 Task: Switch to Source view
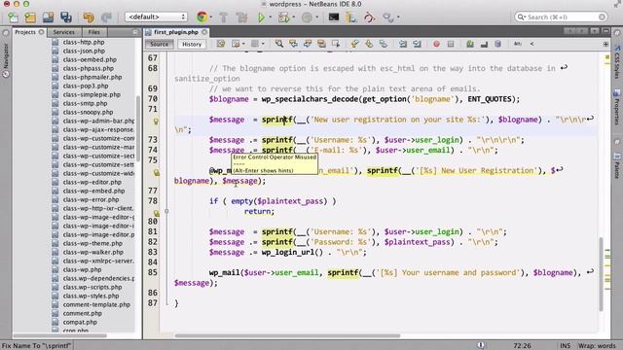pyautogui.click(x=160, y=44)
